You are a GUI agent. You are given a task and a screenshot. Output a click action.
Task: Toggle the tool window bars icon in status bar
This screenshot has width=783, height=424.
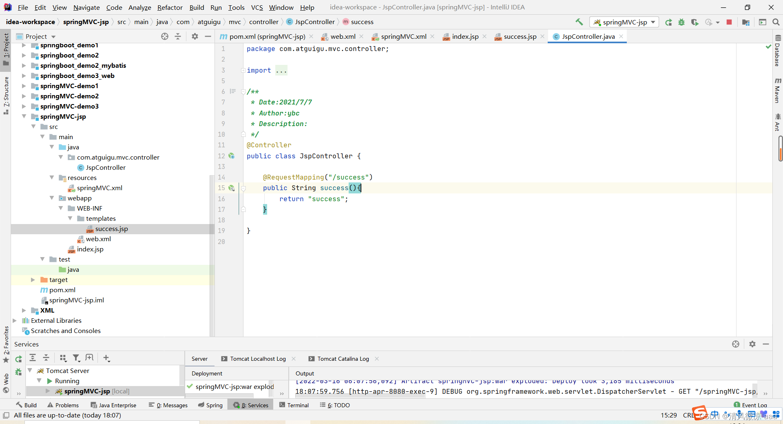pos(6,415)
